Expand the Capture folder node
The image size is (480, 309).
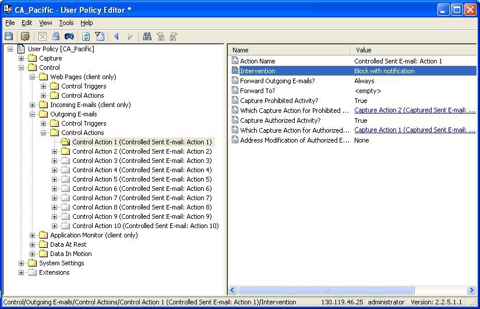[x=22, y=58]
